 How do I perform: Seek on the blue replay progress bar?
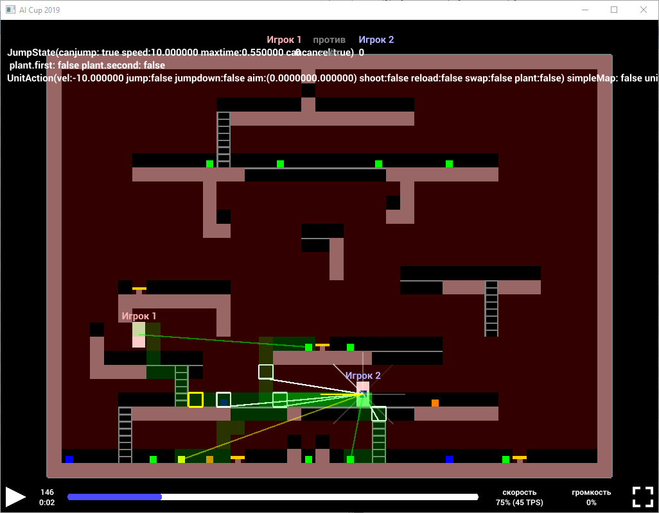(273, 497)
